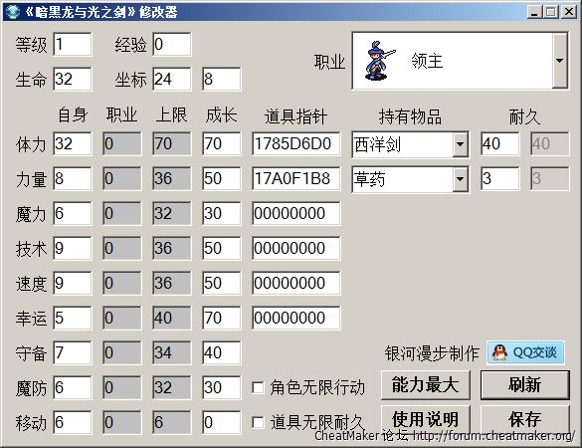This screenshot has height=448, width=582.
Task: Click the 刷新 button
Action: coord(525,385)
